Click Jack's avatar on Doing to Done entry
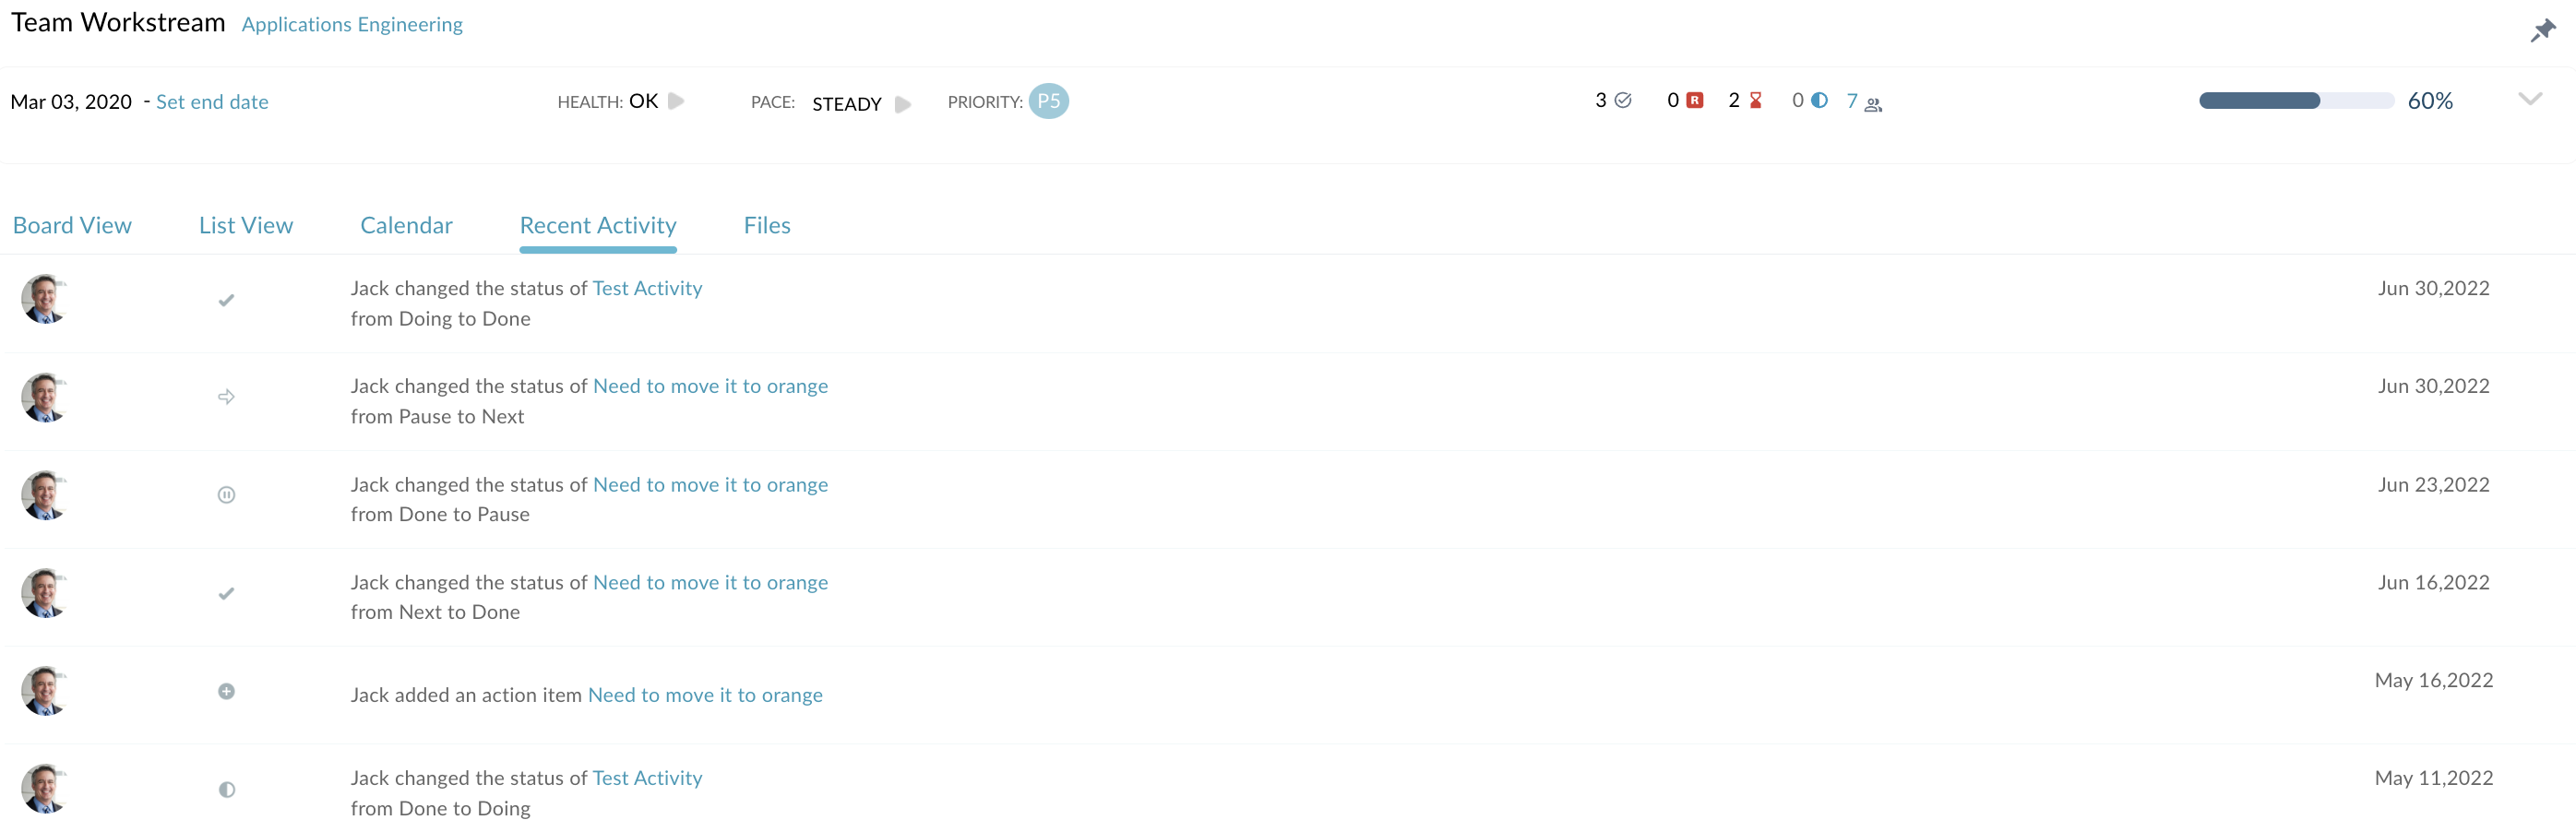2576x832 pixels. [44, 299]
